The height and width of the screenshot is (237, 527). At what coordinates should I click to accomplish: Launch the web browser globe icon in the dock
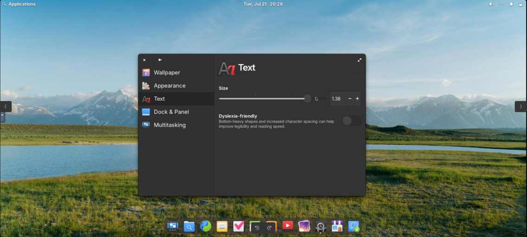pyautogui.click(x=206, y=226)
